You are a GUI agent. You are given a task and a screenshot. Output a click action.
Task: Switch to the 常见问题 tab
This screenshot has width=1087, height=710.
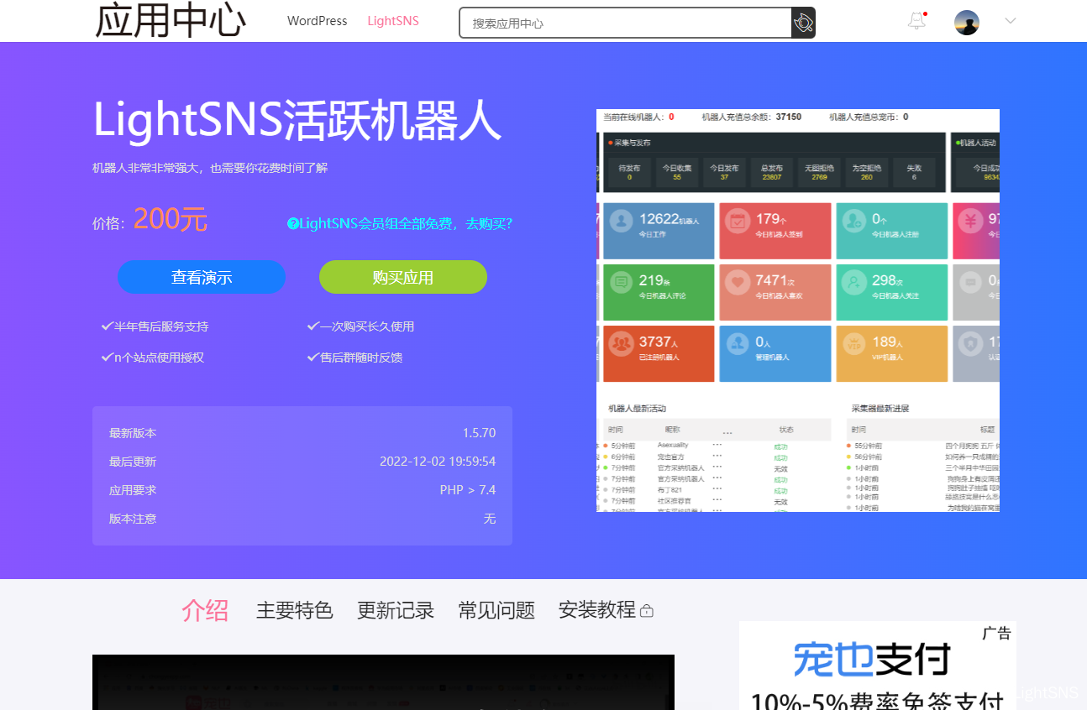pyautogui.click(x=496, y=610)
